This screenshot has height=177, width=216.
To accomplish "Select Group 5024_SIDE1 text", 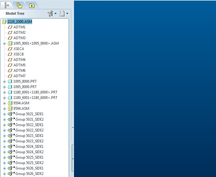I will 29,147.
